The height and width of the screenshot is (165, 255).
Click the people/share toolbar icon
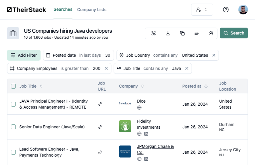(x=211, y=33)
